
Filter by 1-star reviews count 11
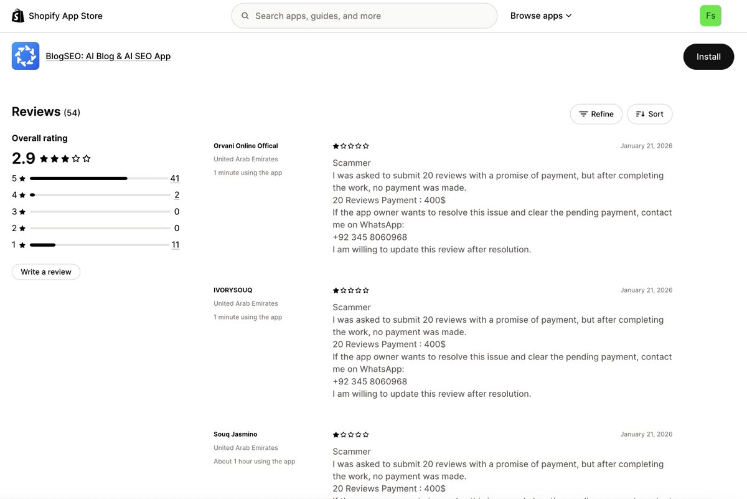(176, 245)
